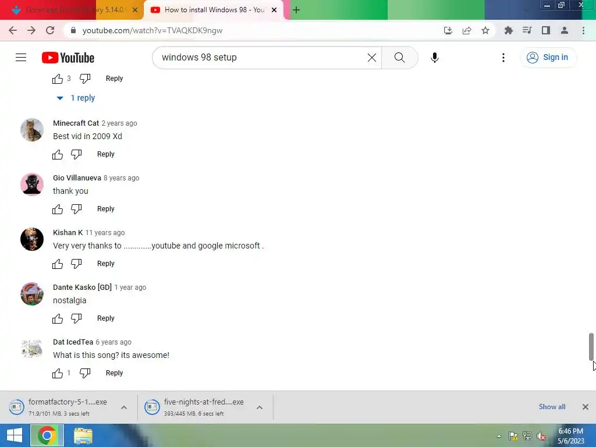596x447 pixels.
Task: Close the downloads bar
Action: pos(586,407)
